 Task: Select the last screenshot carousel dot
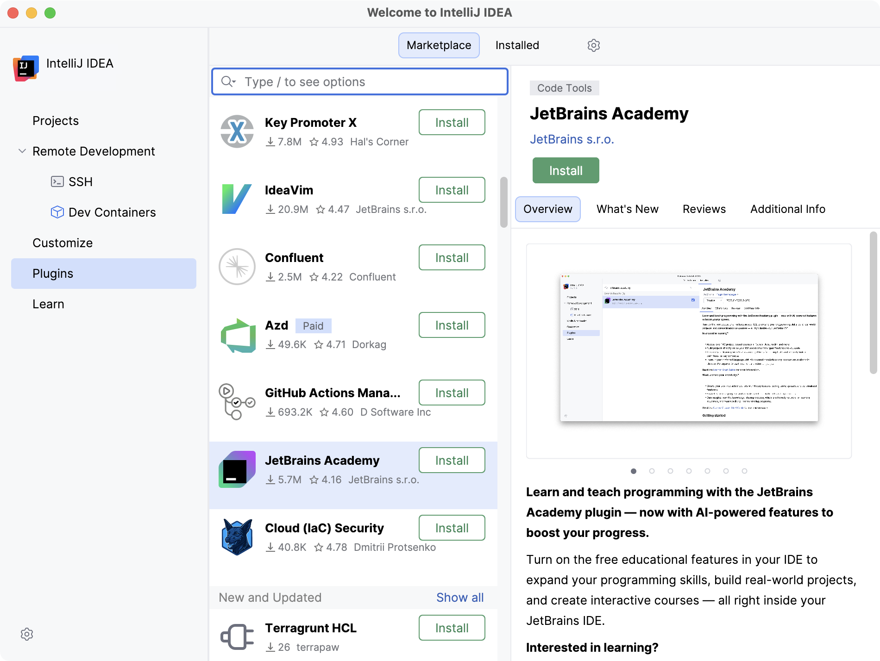[x=744, y=471]
